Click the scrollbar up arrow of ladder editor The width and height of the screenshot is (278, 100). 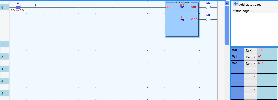227,3
